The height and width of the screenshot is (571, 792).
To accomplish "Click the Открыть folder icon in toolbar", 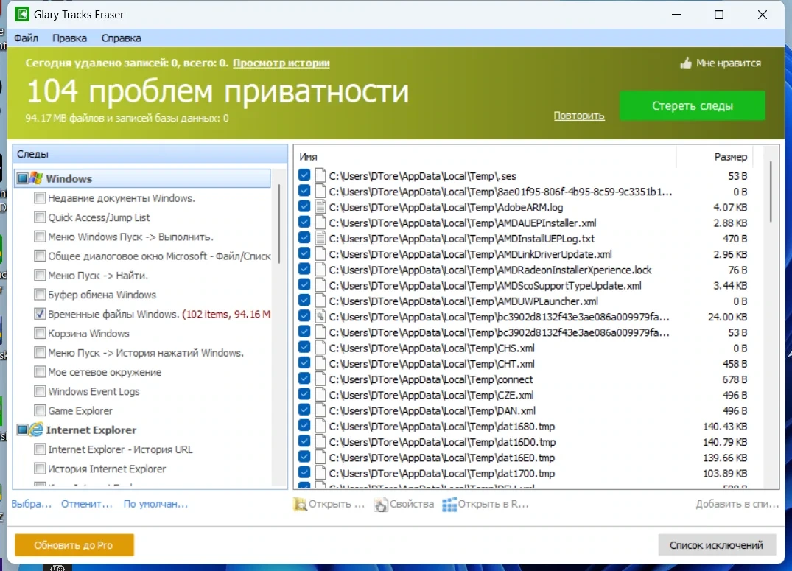I will (300, 504).
